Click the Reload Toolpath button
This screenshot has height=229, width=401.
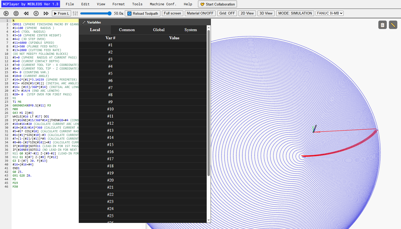tap(143, 13)
